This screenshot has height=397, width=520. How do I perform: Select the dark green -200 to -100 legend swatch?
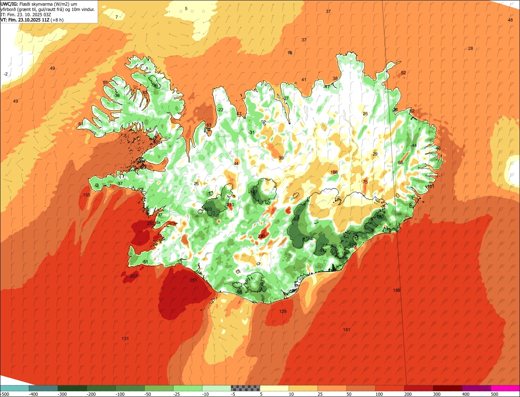pos(101,388)
